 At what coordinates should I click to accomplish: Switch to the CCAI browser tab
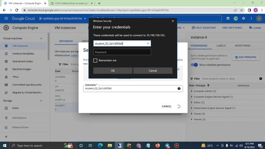pyautogui.click(x=72, y=3)
